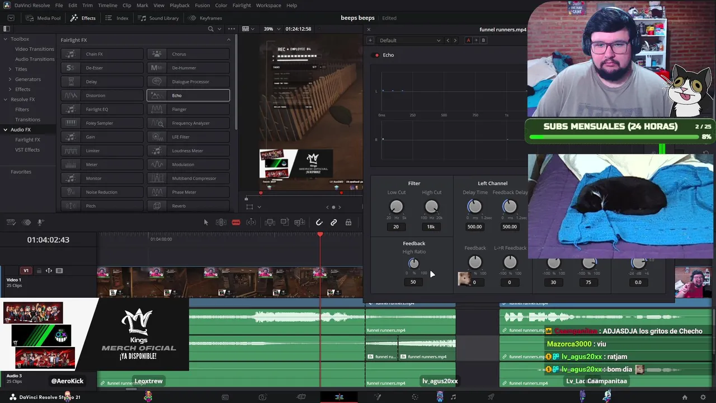Toggle timeline Snapping magnet

click(x=319, y=222)
